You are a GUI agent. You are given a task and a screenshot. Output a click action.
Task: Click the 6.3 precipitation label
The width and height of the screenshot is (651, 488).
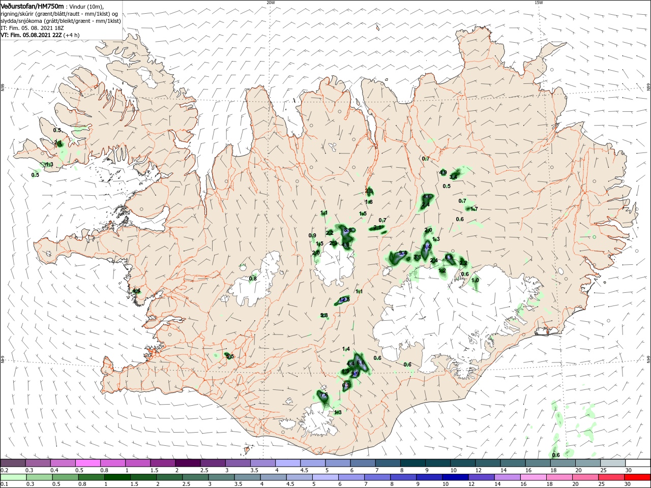click(x=346, y=385)
